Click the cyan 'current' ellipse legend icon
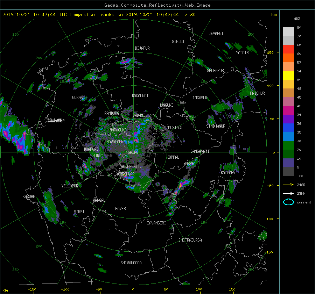 288,202
